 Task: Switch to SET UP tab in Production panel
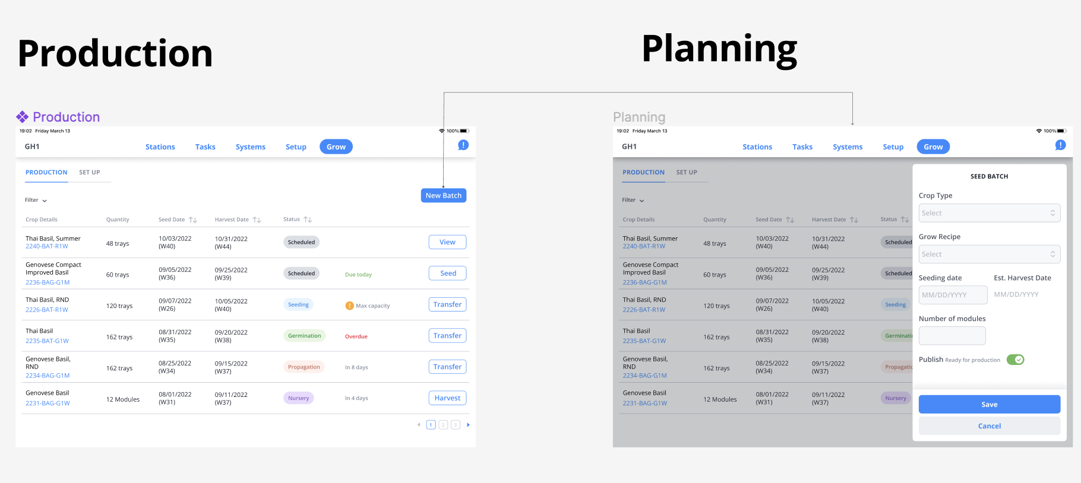click(90, 173)
